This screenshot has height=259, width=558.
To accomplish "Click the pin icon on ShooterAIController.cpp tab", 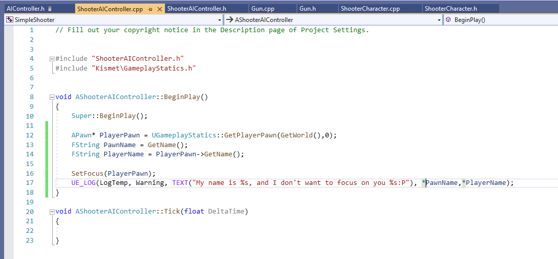I will tap(151, 9).
